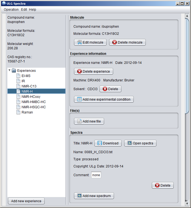Open the Operation menu
Viewport: 191px width, 208px height.
[x=11, y=10]
